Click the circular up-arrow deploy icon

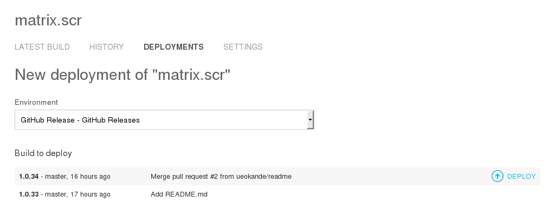tap(498, 176)
